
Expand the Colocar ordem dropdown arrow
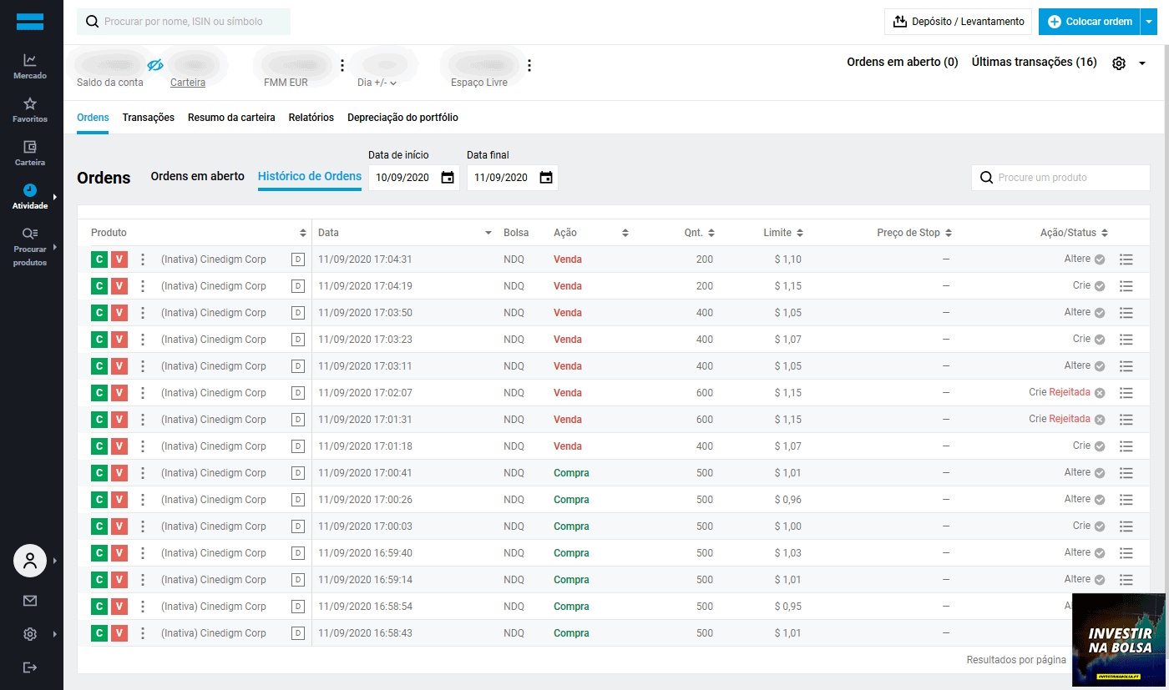click(1148, 22)
